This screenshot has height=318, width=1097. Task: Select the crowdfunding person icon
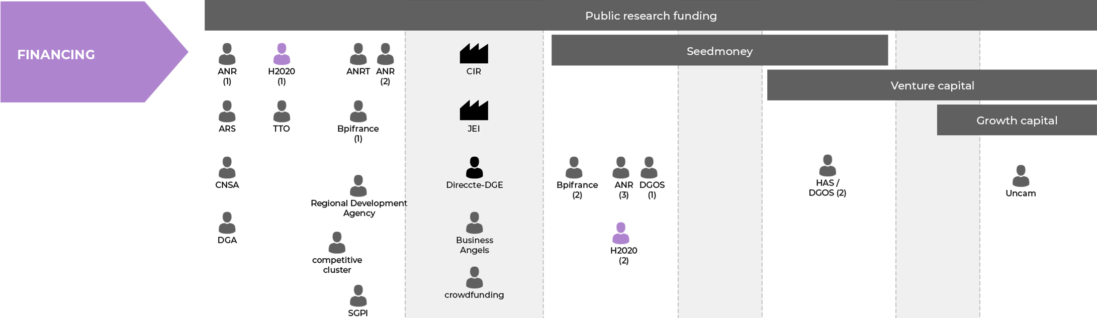click(474, 277)
